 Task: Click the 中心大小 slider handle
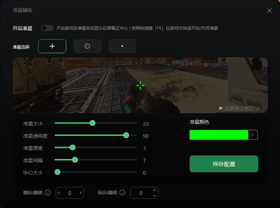57,172
